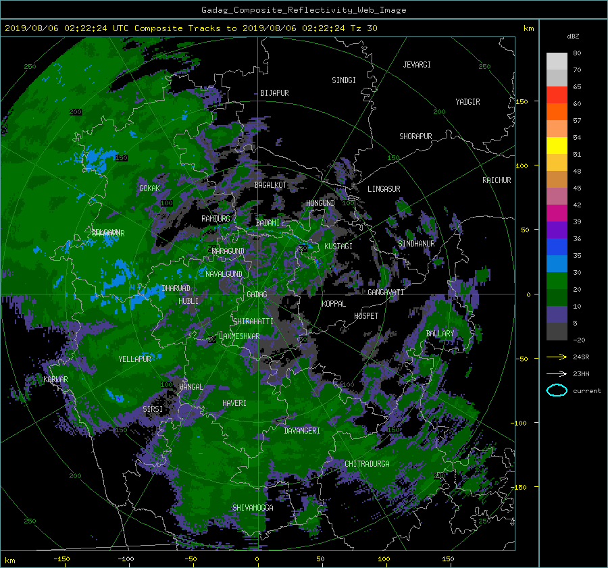
Task: Click the GOKAK city label
Action: click(150, 188)
